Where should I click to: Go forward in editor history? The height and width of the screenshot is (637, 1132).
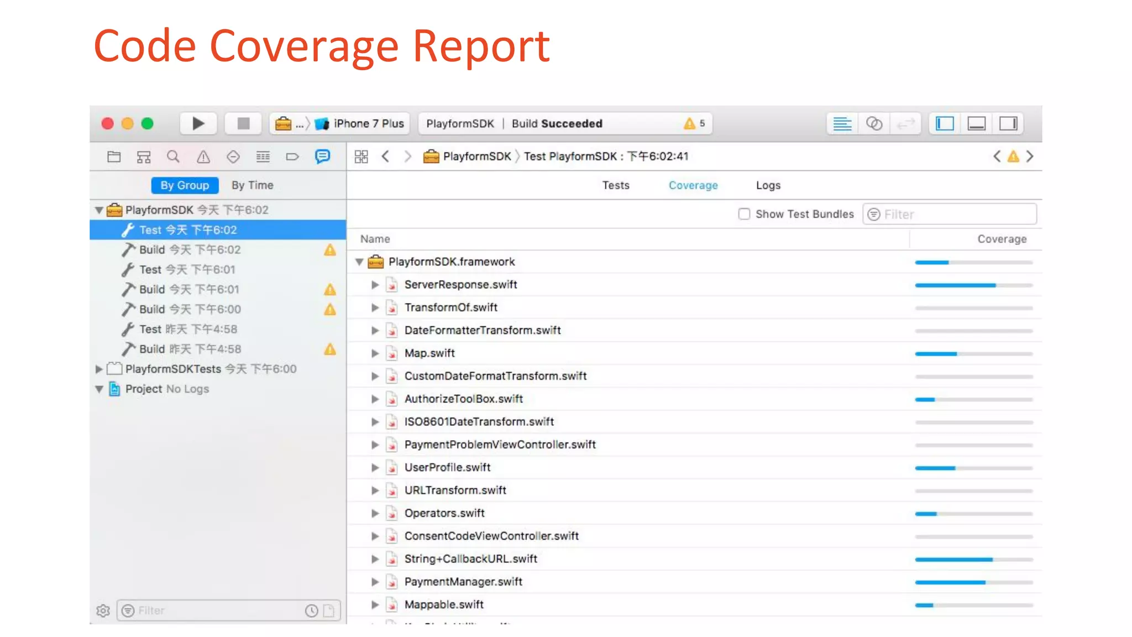click(407, 156)
